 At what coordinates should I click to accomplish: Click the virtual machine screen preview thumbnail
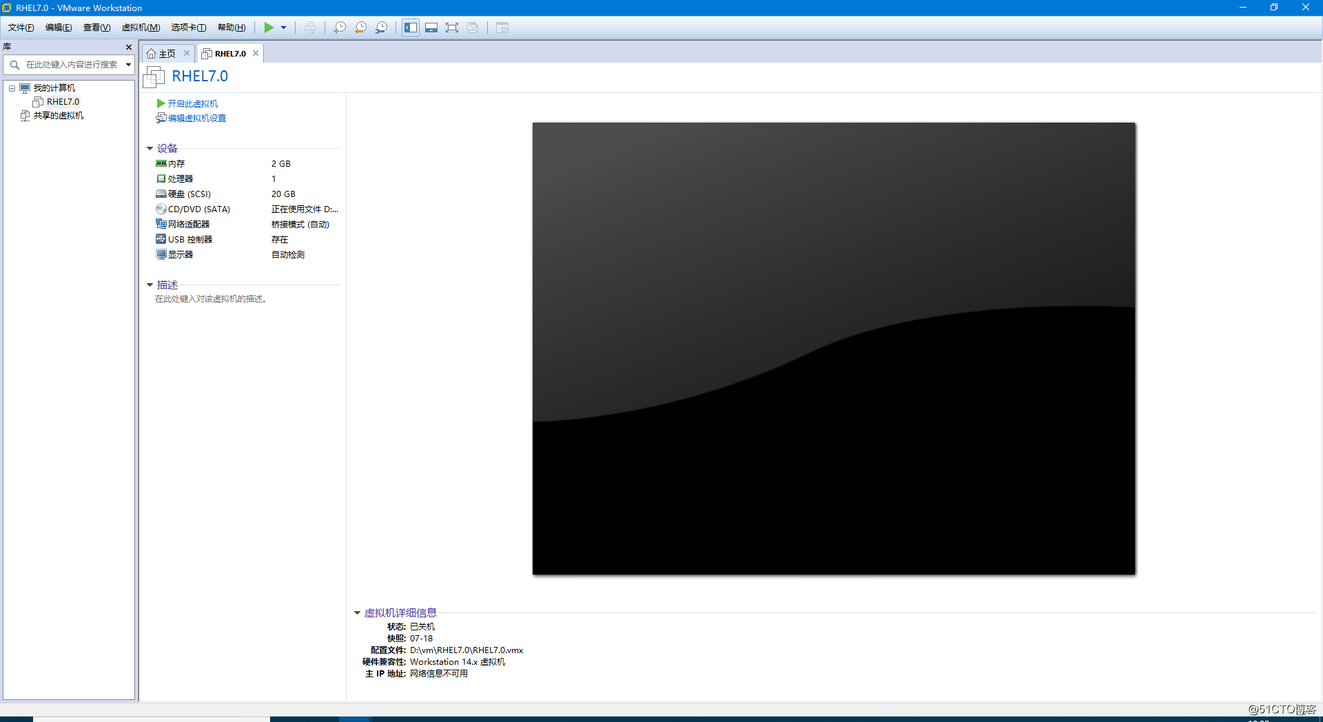point(834,349)
